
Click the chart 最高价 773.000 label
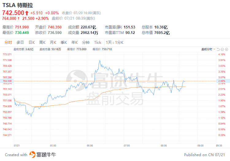coord(77,49)
